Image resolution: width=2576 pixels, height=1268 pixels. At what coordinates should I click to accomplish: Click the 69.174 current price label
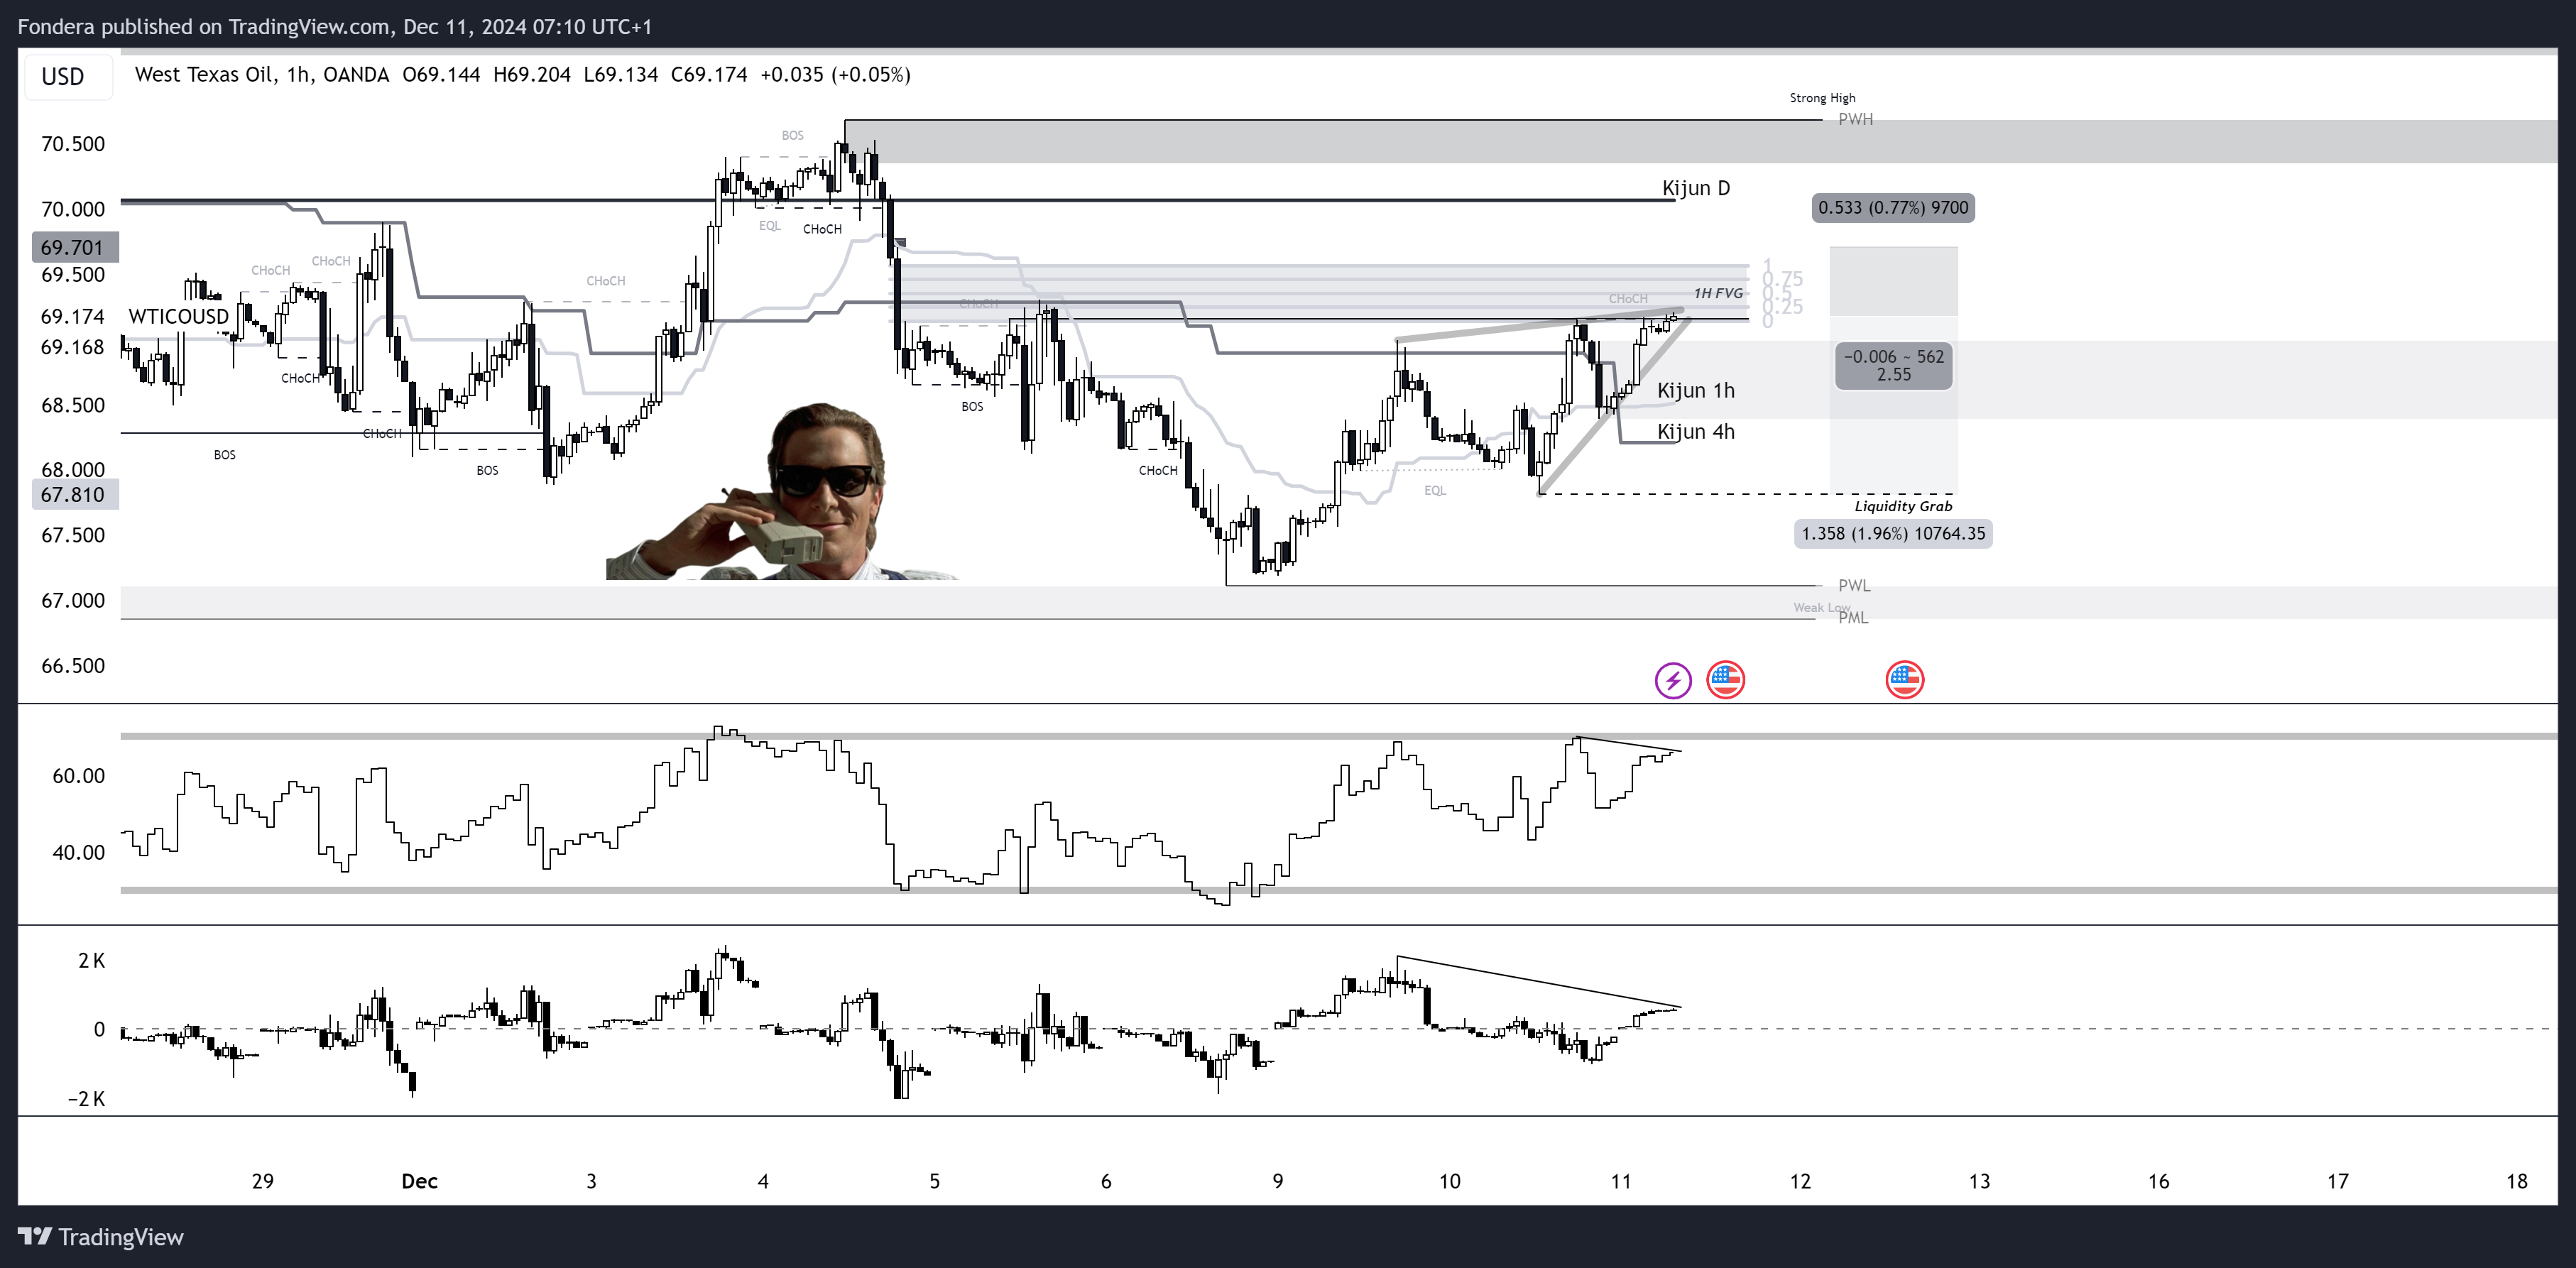(x=72, y=316)
